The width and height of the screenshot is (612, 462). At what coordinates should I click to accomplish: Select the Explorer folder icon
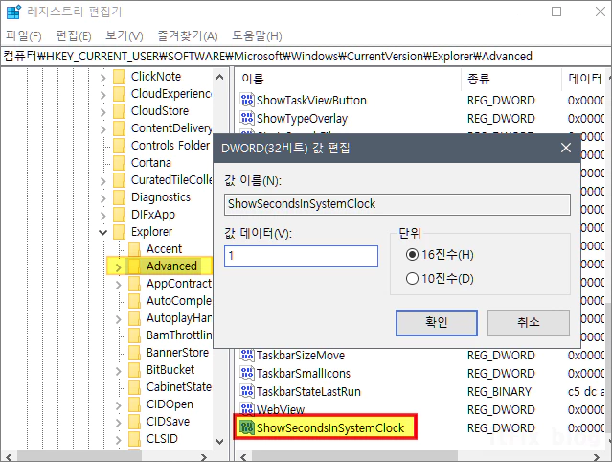119,232
